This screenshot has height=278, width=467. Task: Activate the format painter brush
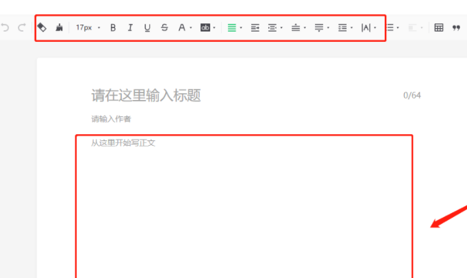coord(59,28)
